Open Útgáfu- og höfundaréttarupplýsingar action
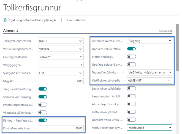The height and width of the screenshot is (134, 182). (32, 20)
